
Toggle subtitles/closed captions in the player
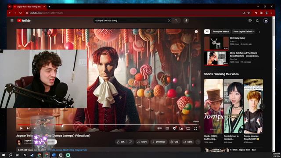click(167, 128)
